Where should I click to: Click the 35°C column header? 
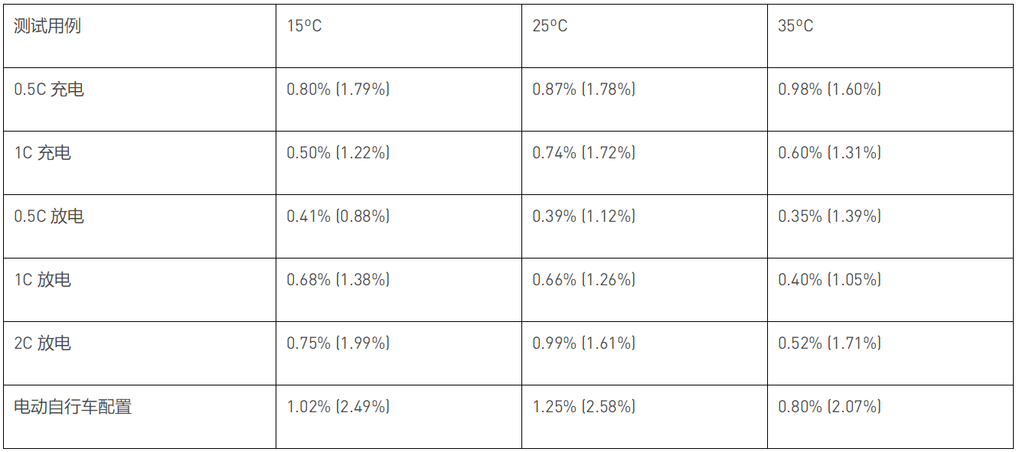point(795,26)
